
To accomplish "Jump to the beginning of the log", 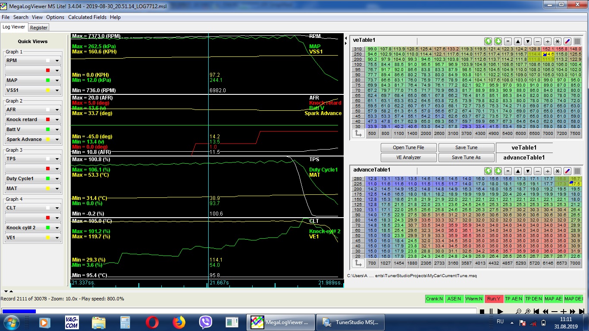I will click(536, 311).
